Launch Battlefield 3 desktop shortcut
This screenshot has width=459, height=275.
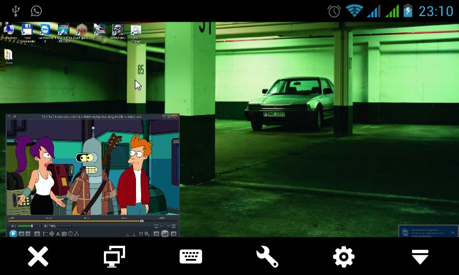(118, 32)
